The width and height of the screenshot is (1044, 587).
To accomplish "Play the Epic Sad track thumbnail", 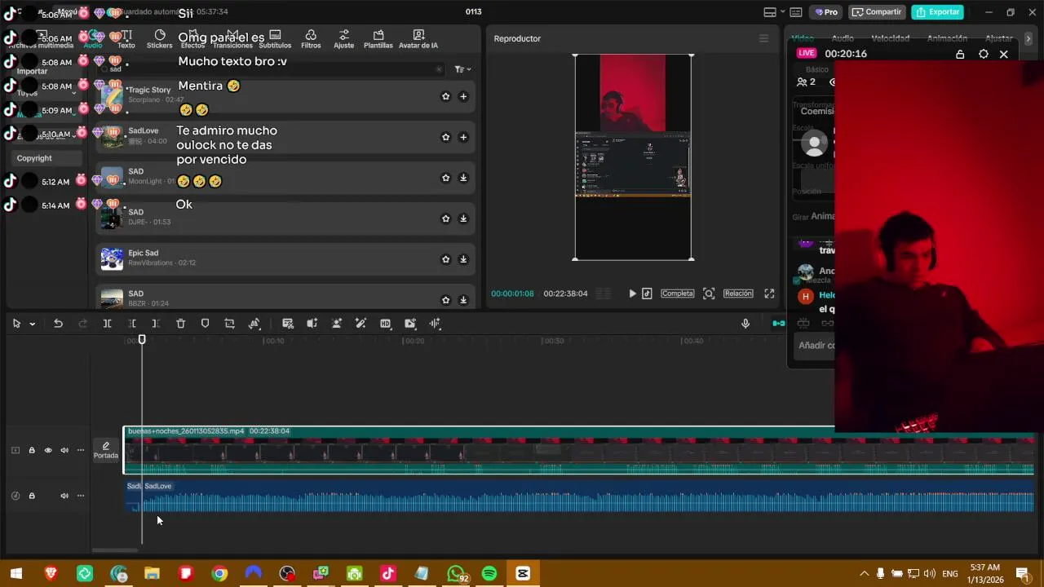I will [112, 259].
